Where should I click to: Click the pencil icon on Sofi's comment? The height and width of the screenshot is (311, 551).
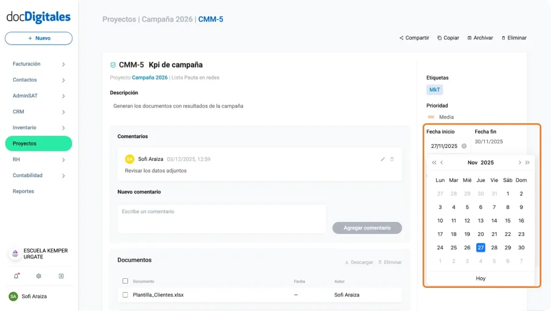tap(383, 159)
